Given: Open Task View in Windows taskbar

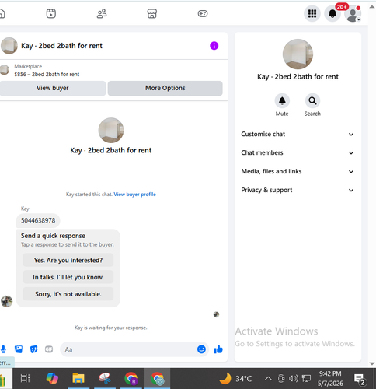Looking at the screenshot, I should [x=26, y=378].
